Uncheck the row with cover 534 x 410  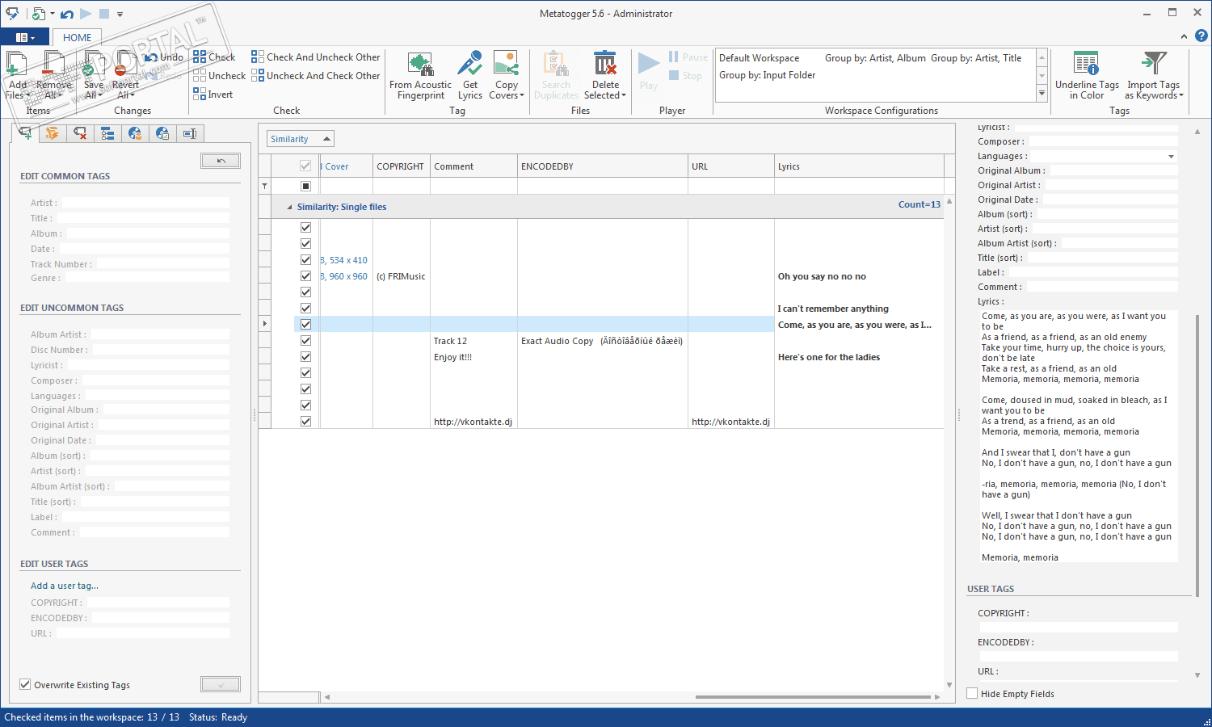click(305, 260)
